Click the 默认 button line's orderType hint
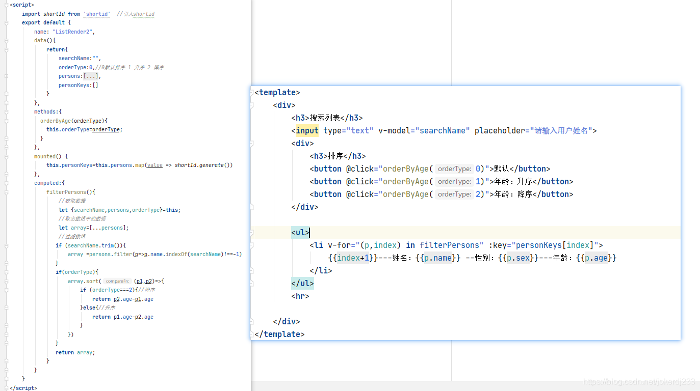This screenshot has height=391, width=700. [454, 169]
